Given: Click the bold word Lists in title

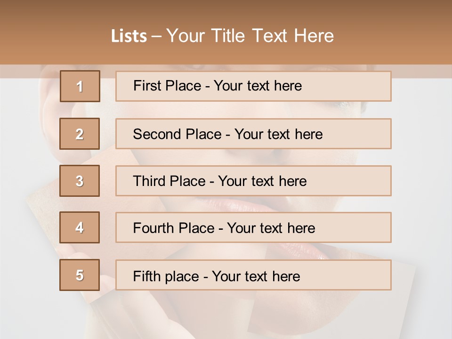Looking at the screenshot, I should [129, 36].
